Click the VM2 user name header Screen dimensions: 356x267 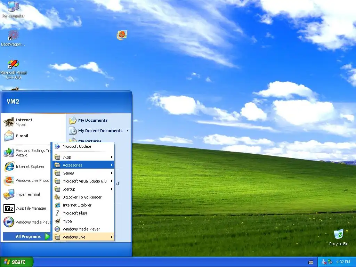pyautogui.click(x=13, y=102)
